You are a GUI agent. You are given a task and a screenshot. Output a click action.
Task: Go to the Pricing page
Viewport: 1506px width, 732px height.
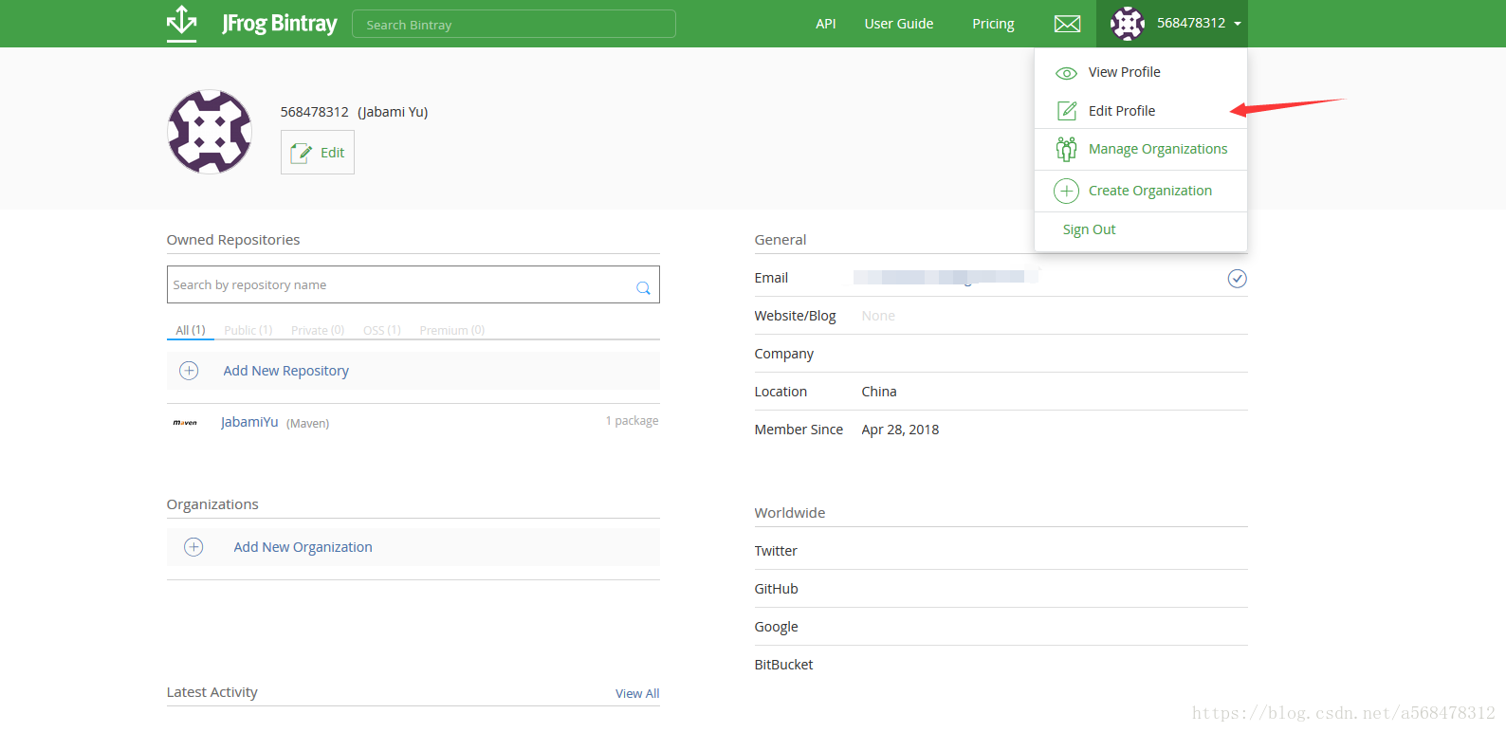point(993,24)
